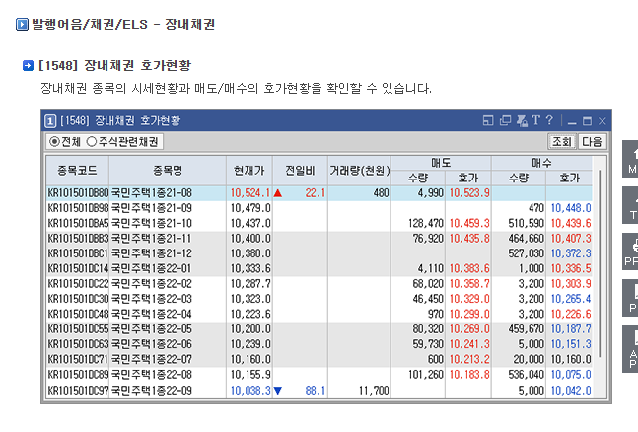Click the buy price 10,336.5
The image size is (638, 432).
tap(571, 268)
